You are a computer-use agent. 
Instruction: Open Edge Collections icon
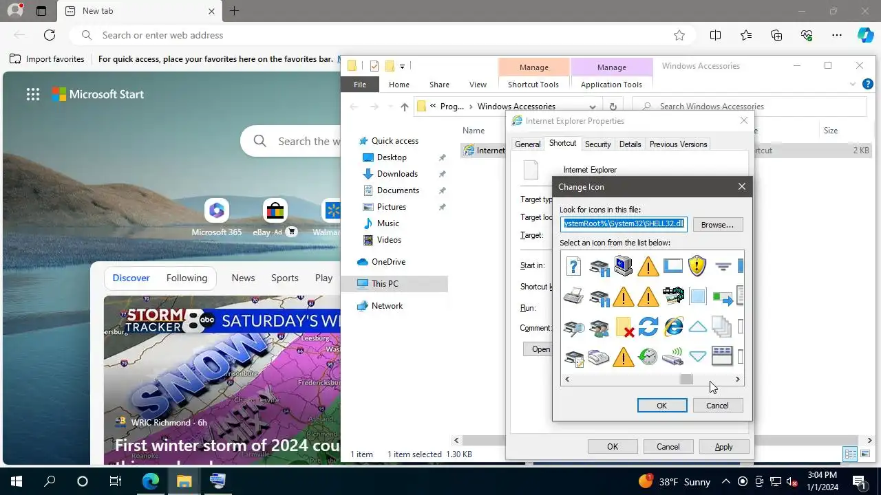coord(776,35)
